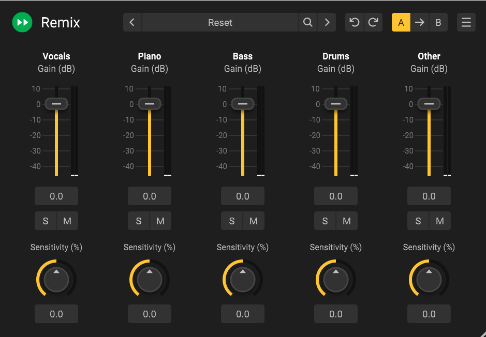
Task: Switch to the B comparison state
Action: click(x=438, y=23)
